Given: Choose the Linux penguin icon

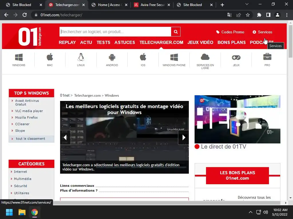Looking at the screenshot, I should [81, 57].
